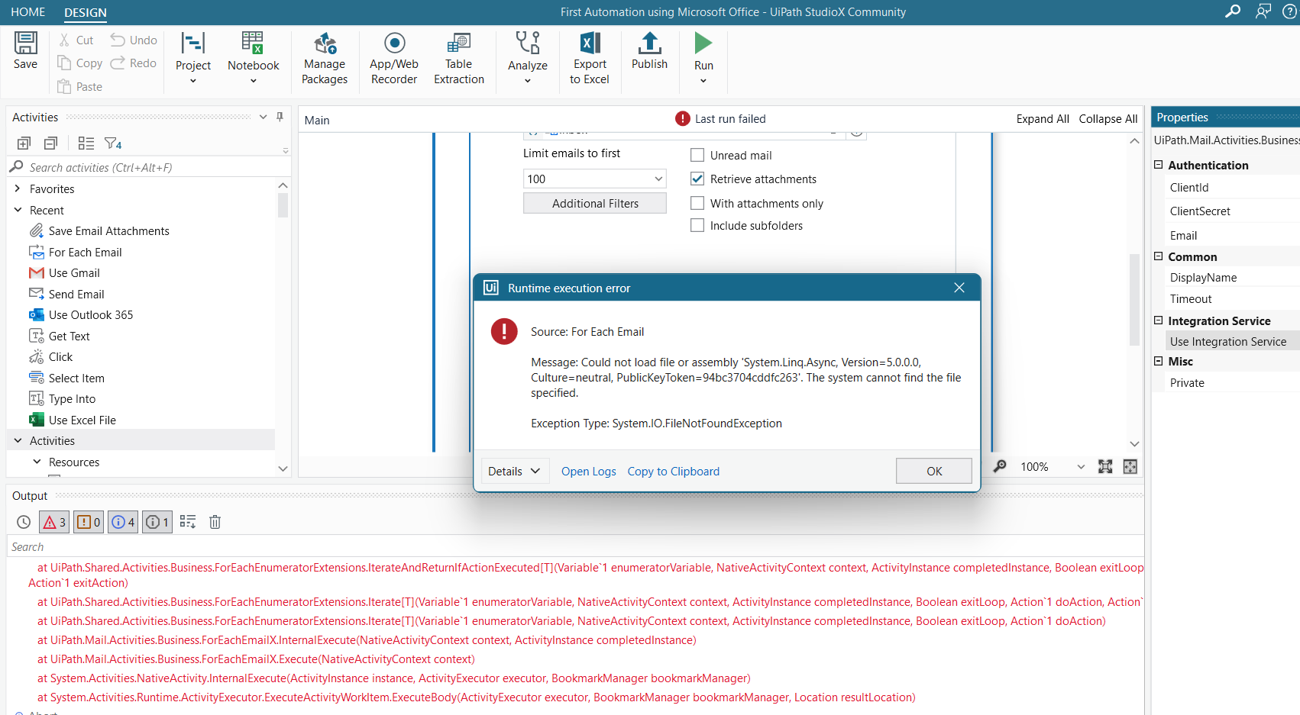Save the project with the Save icon
Image resolution: width=1300 pixels, height=715 pixels.
pos(25,50)
